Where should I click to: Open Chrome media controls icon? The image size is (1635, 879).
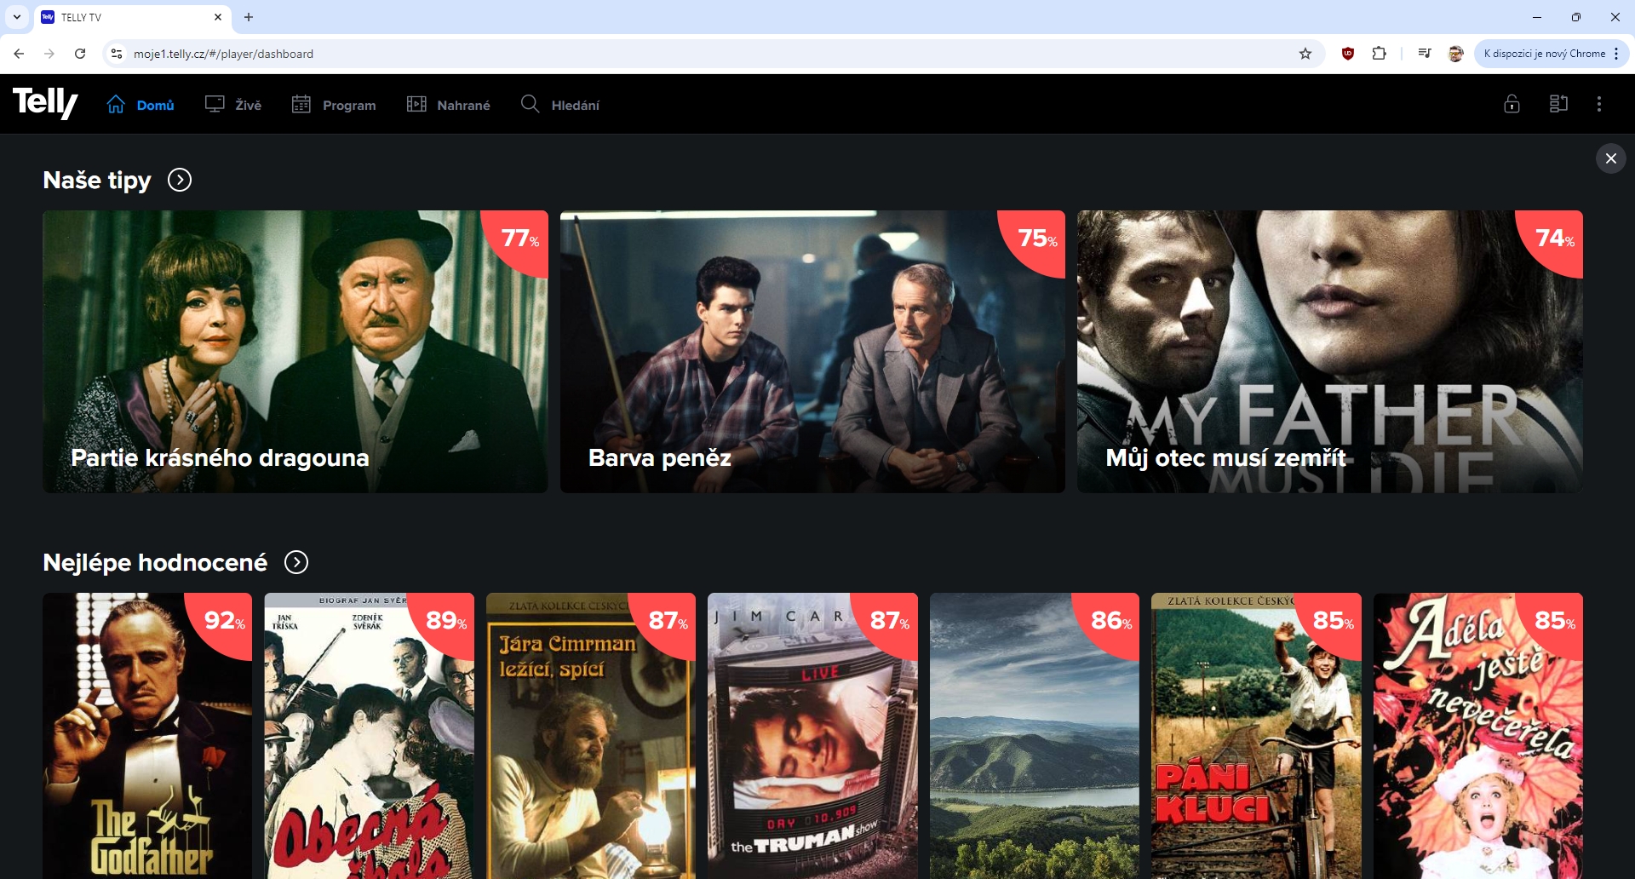coord(1424,54)
